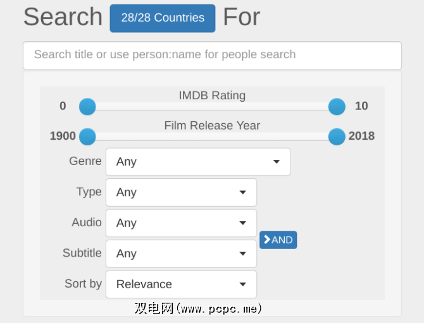Click the Genre label
This screenshot has height=323, width=424.
click(85, 161)
